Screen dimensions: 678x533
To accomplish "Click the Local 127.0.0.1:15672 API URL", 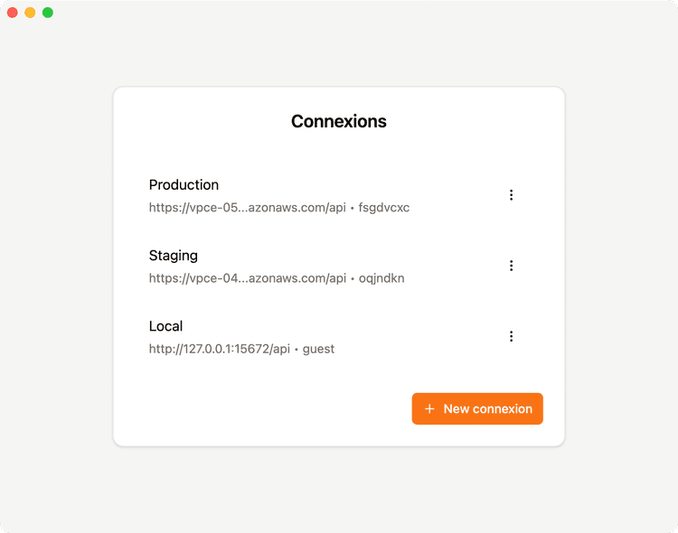I will coord(220,349).
